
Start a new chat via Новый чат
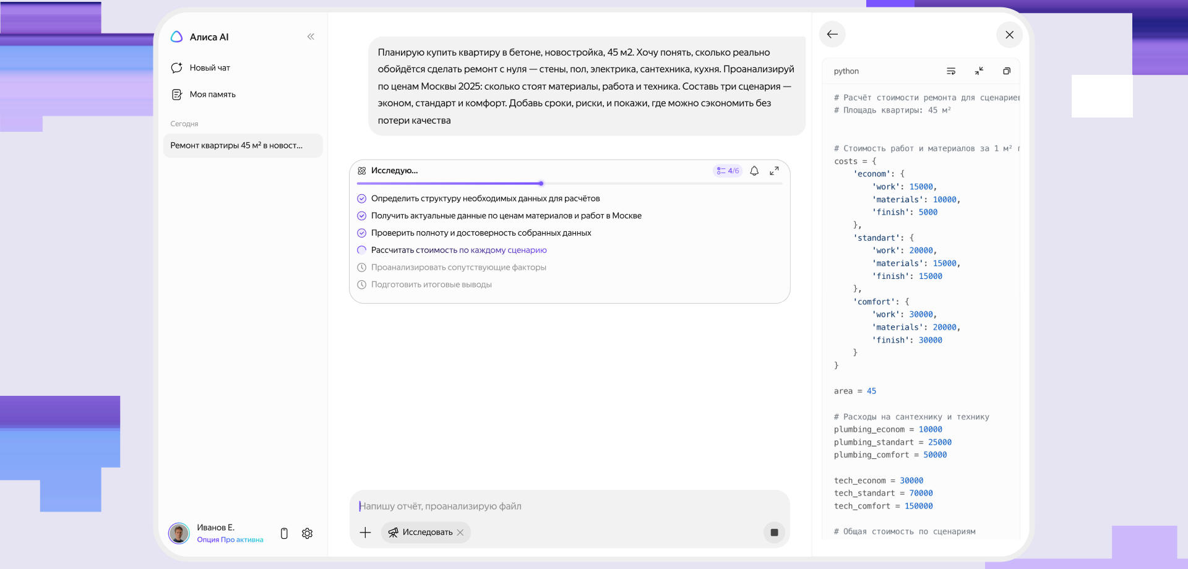pos(209,68)
